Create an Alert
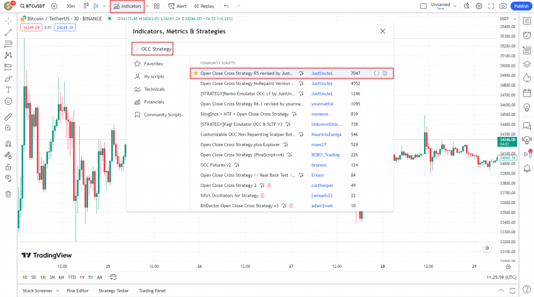Viewport: 534px width, 297px height. 177,6
